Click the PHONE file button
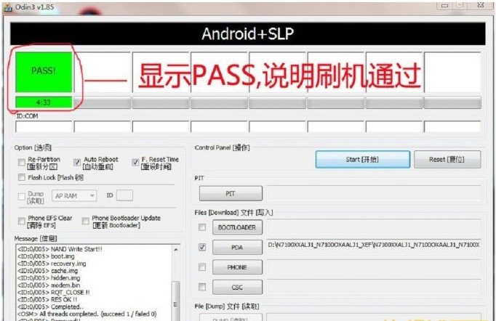The image size is (496, 321). tap(237, 267)
